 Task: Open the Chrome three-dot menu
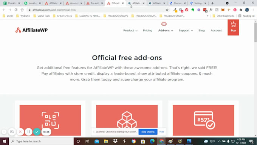pyautogui.click(x=253, y=10)
